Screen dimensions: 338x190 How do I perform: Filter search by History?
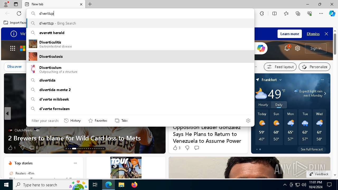[72, 121]
